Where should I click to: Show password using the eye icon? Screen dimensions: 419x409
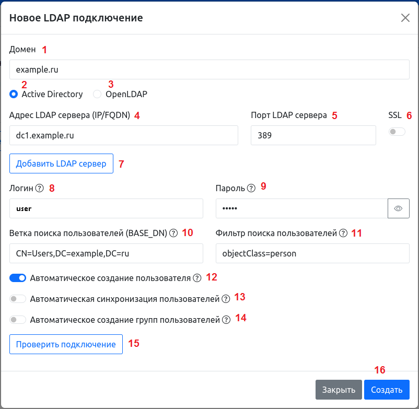398,208
